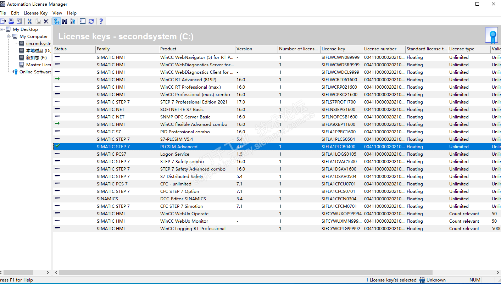The width and height of the screenshot is (501, 284).
Task: Toggle the license keys network view icon
Action: [56, 21]
